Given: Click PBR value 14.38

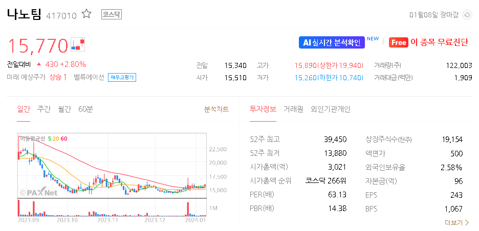Looking at the screenshot, I should (337, 209).
